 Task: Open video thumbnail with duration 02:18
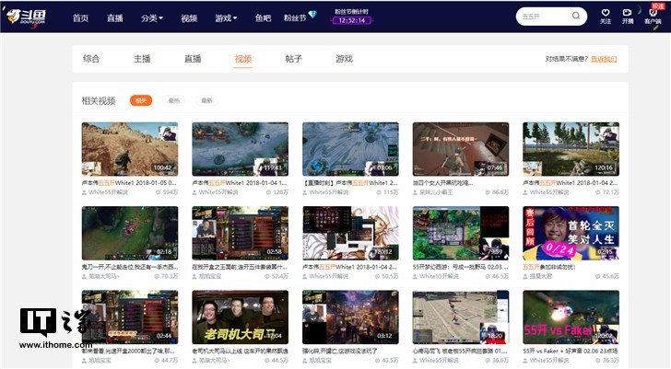click(x=130, y=233)
